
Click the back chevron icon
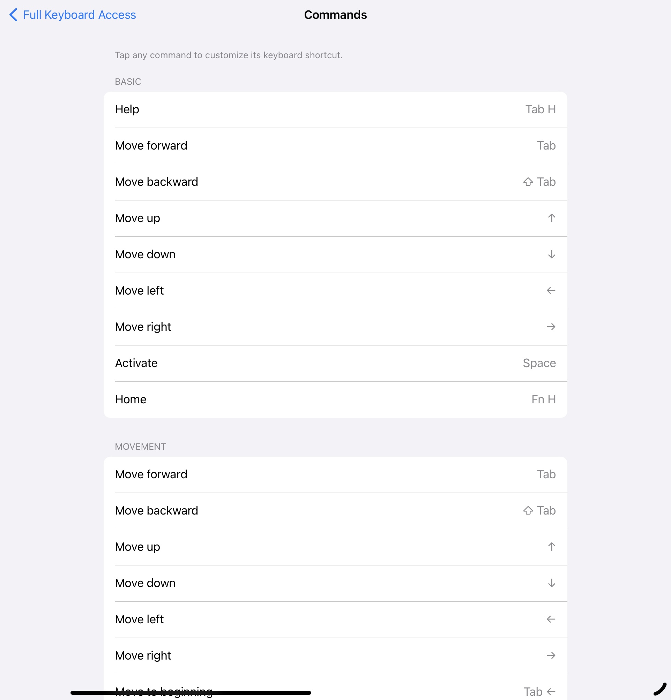(13, 15)
